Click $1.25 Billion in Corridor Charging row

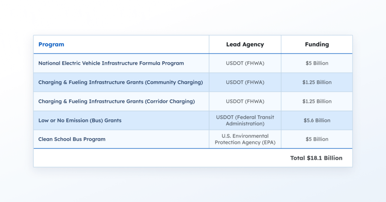click(x=317, y=101)
